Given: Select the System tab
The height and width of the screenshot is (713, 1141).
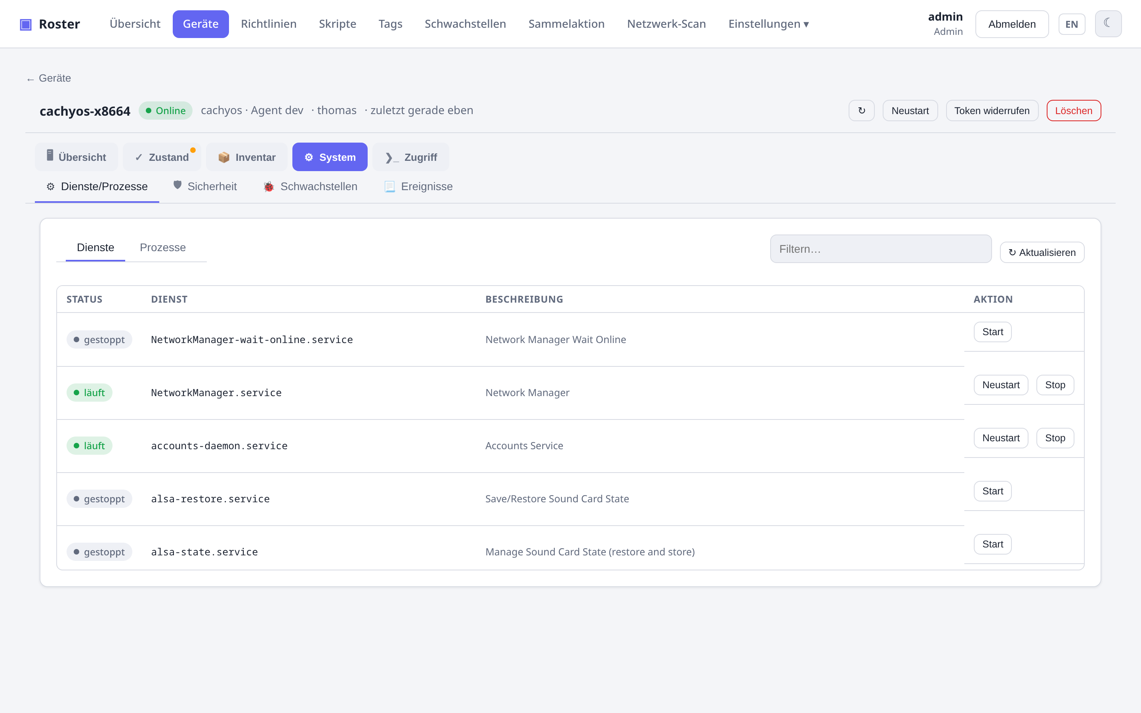Looking at the screenshot, I should (330, 156).
